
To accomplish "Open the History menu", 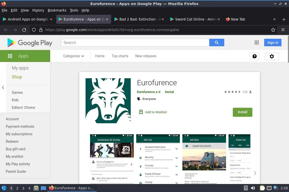I will [38, 10].
